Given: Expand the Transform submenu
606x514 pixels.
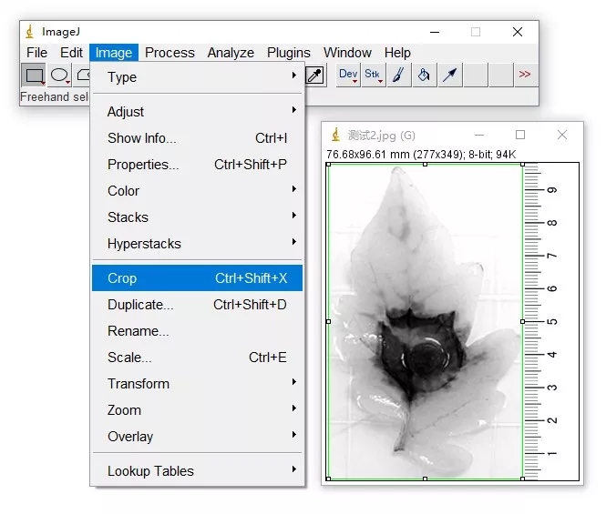Looking at the screenshot, I should [x=197, y=384].
